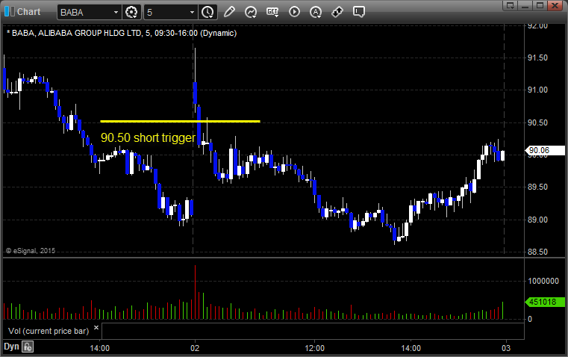This screenshot has width=568, height=357.
Task: Select the yellow 90.50 trigger line
Action: pyautogui.click(x=180, y=122)
